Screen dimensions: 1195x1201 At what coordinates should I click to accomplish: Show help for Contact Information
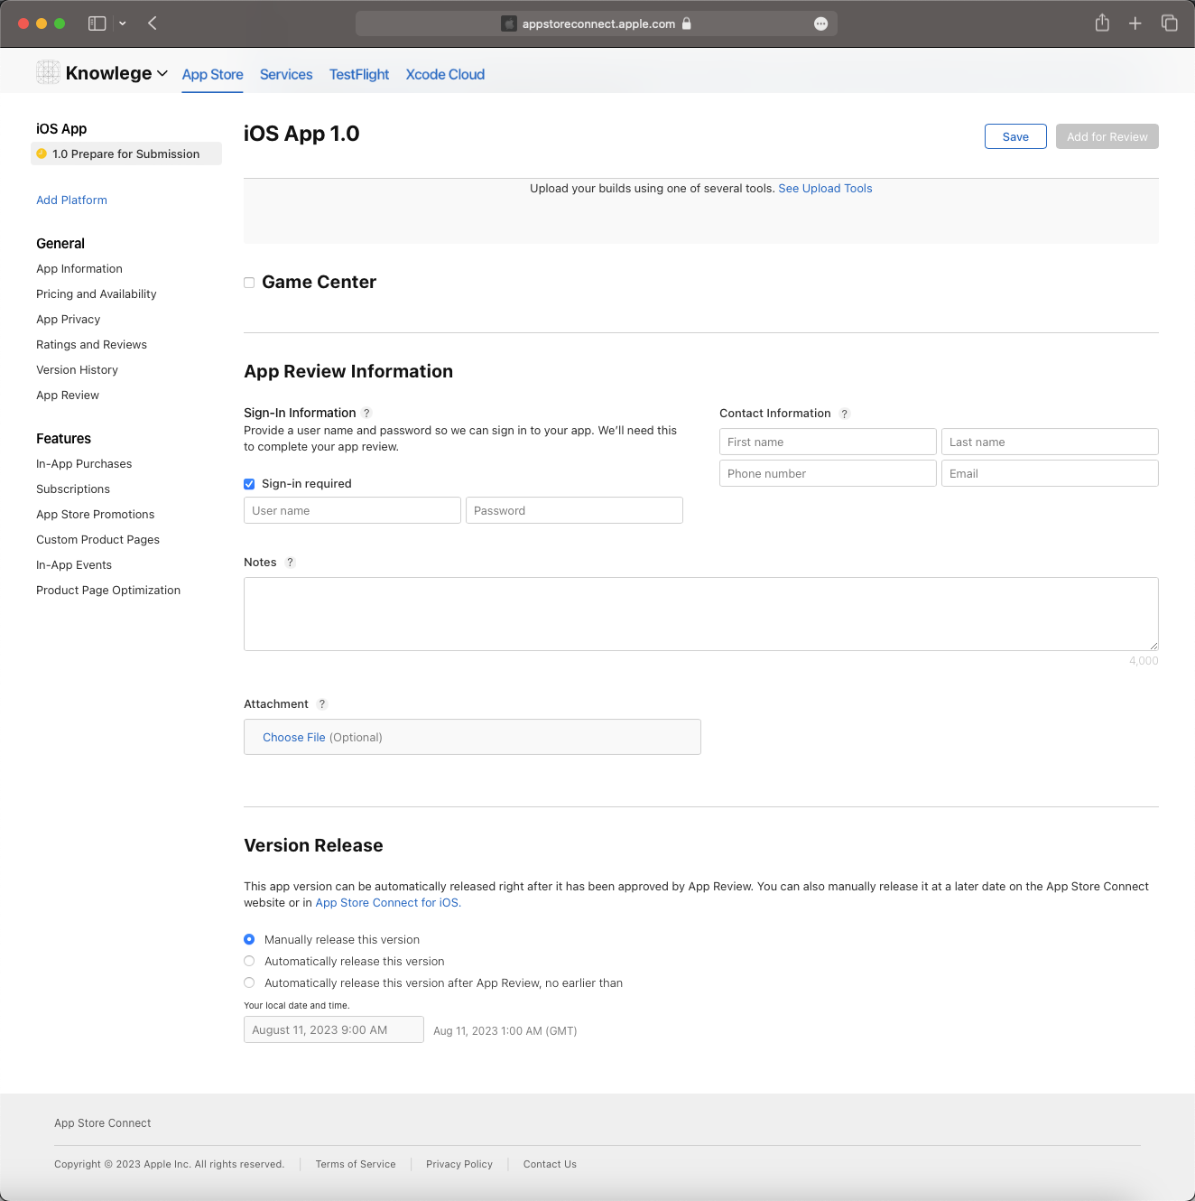point(845,414)
